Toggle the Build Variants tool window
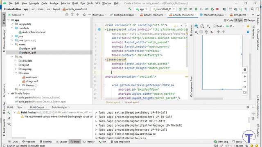 pyautogui.click(x=4, y=128)
